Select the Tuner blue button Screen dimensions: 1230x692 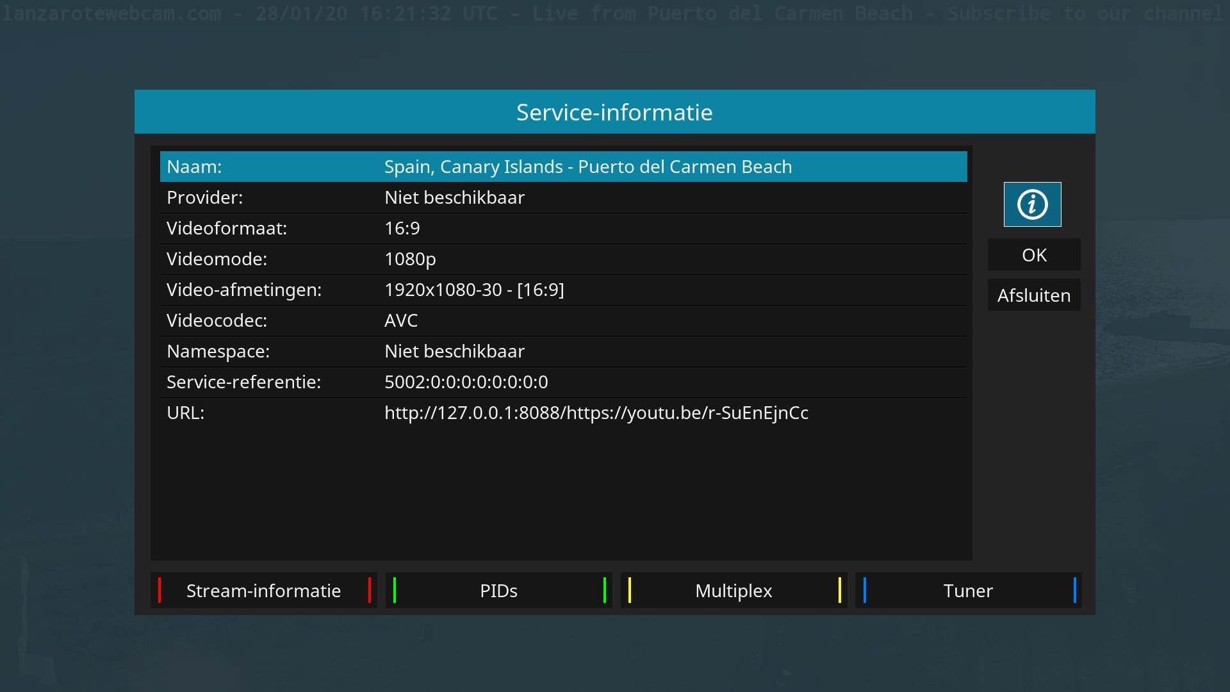[x=968, y=591]
